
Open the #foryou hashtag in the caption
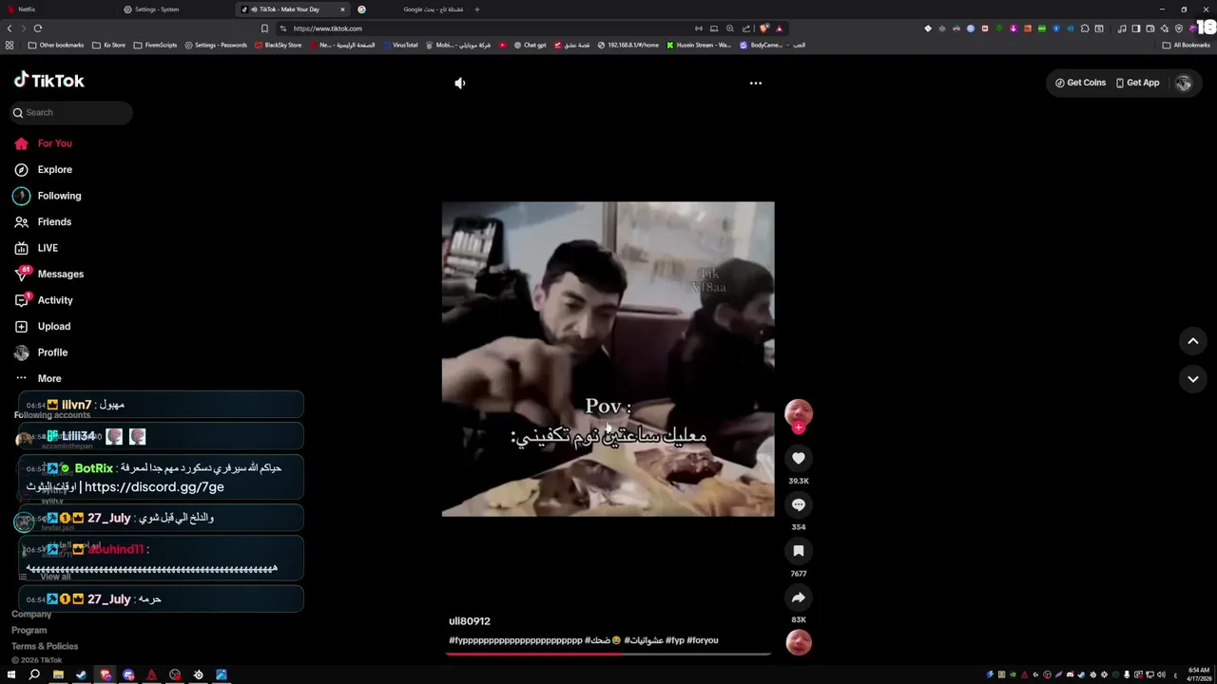703,640
